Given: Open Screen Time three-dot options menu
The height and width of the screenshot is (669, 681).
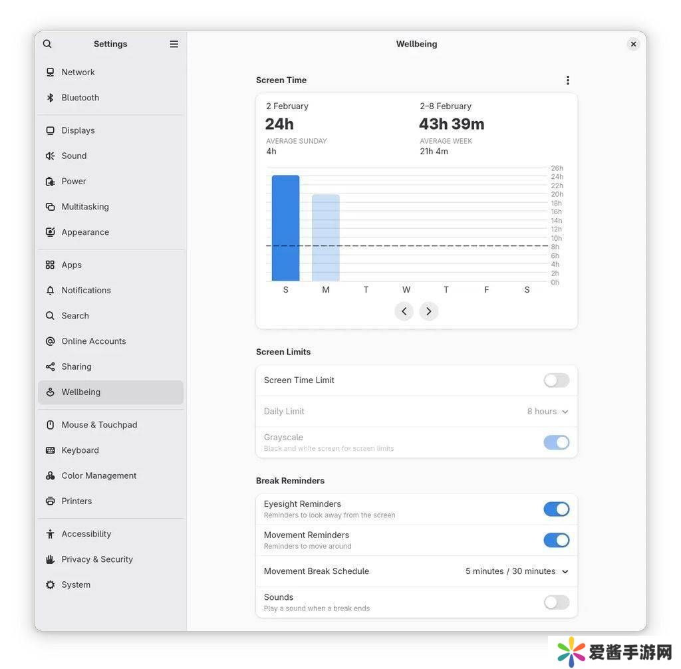Looking at the screenshot, I should point(567,80).
